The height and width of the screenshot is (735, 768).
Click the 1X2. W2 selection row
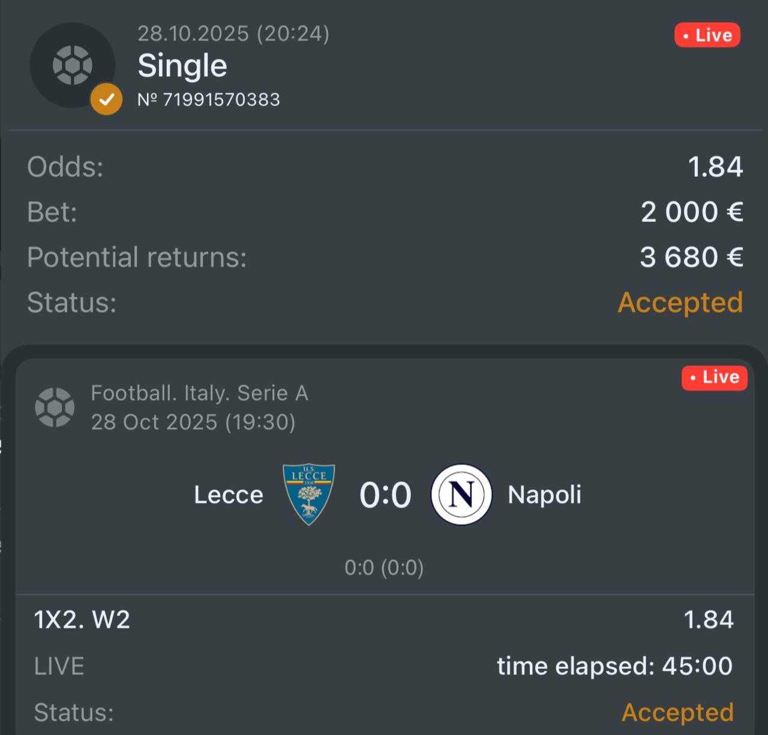[82, 620]
